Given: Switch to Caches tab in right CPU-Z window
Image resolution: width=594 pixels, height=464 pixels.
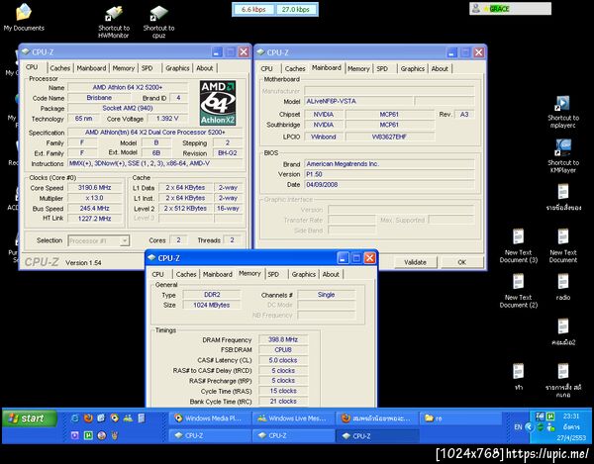Looking at the screenshot, I should click(295, 68).
